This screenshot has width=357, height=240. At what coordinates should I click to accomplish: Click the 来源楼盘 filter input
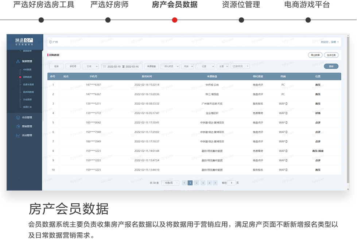tap(151, 66)
